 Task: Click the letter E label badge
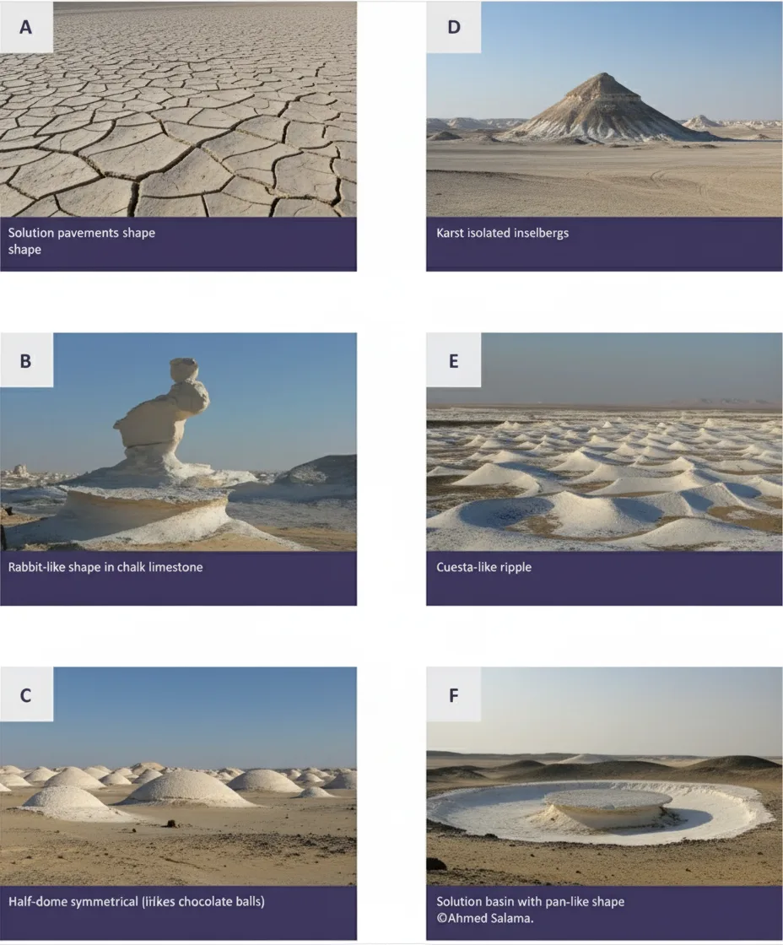tap(453, 359)
